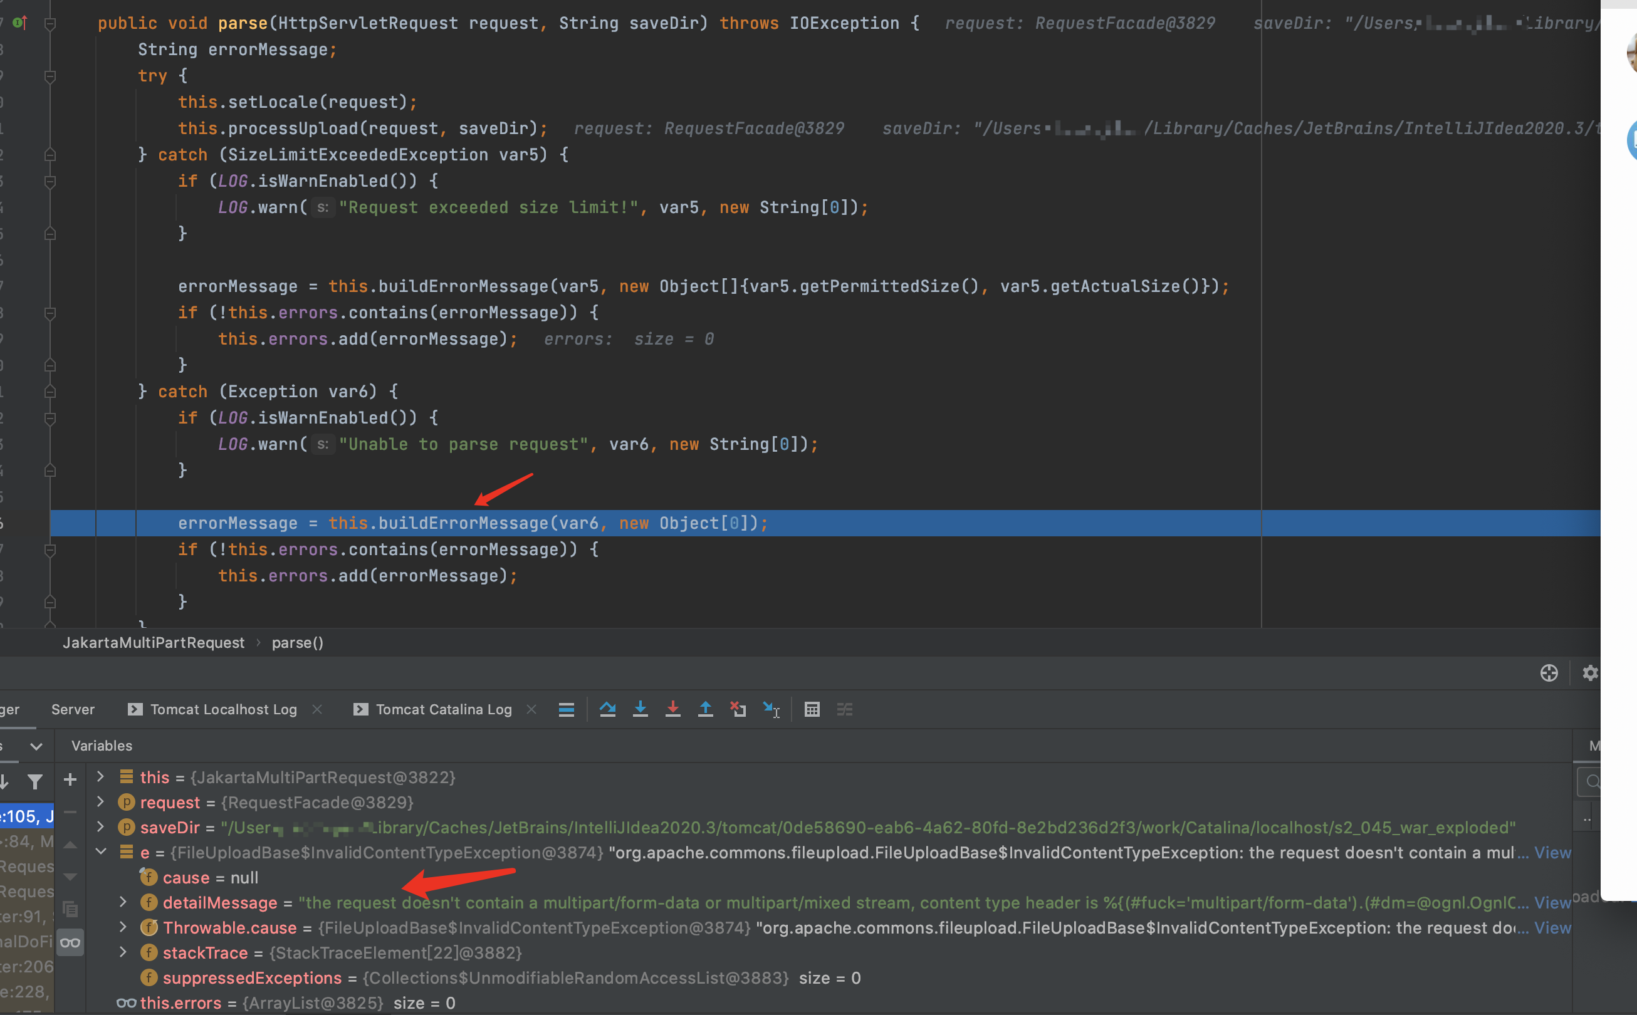Screen dimensions: 1637x1015
Task: Click the override gutter icon beside parse method
Action: (20, 23)
